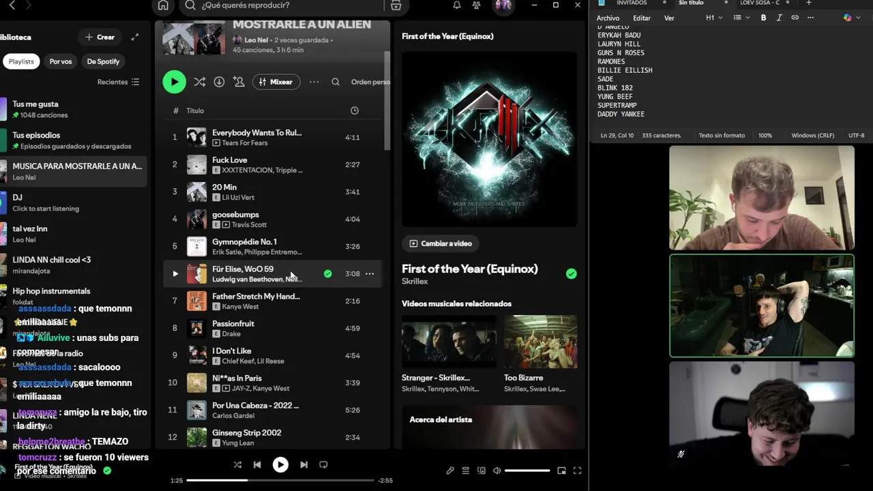Viewport: 873px width, 491px height.
Task: Toggle saved checkmark on Für Elise
Action: click(328, 273)
